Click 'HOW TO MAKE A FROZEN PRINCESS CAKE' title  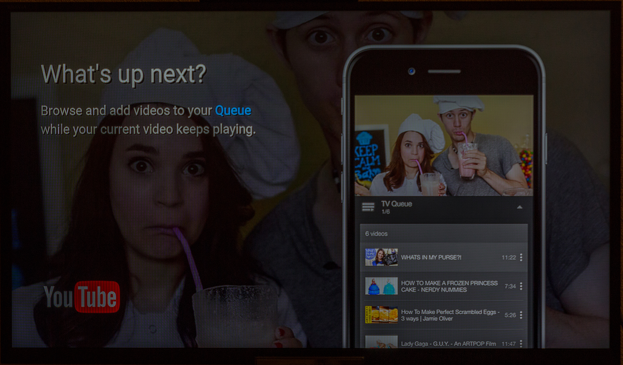coord(449,286)
